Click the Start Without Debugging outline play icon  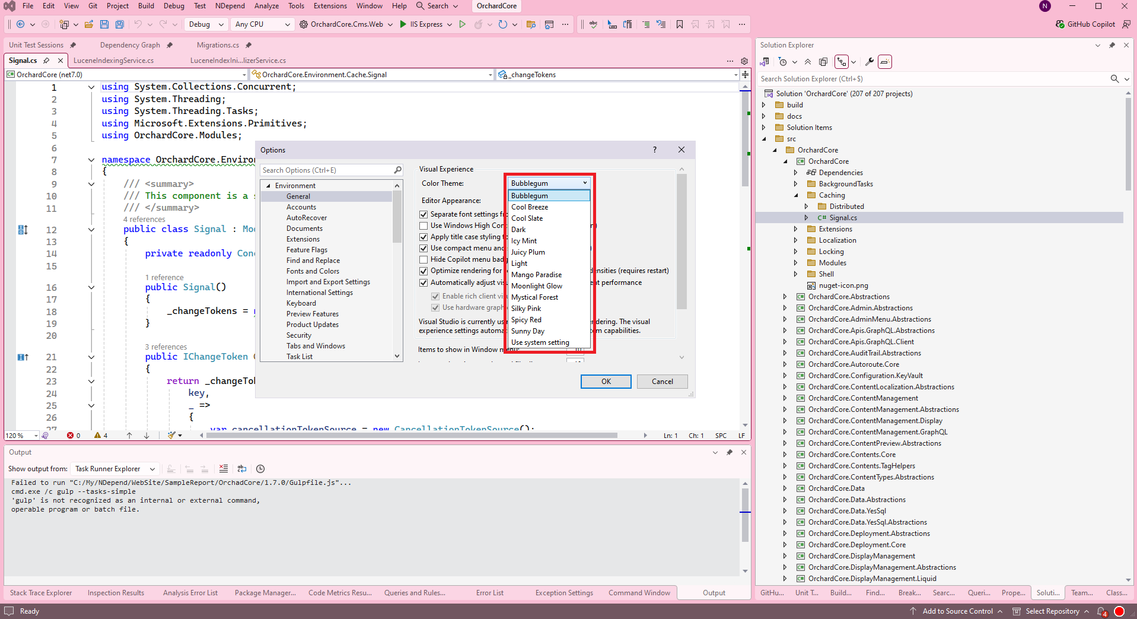coord(463,24)
